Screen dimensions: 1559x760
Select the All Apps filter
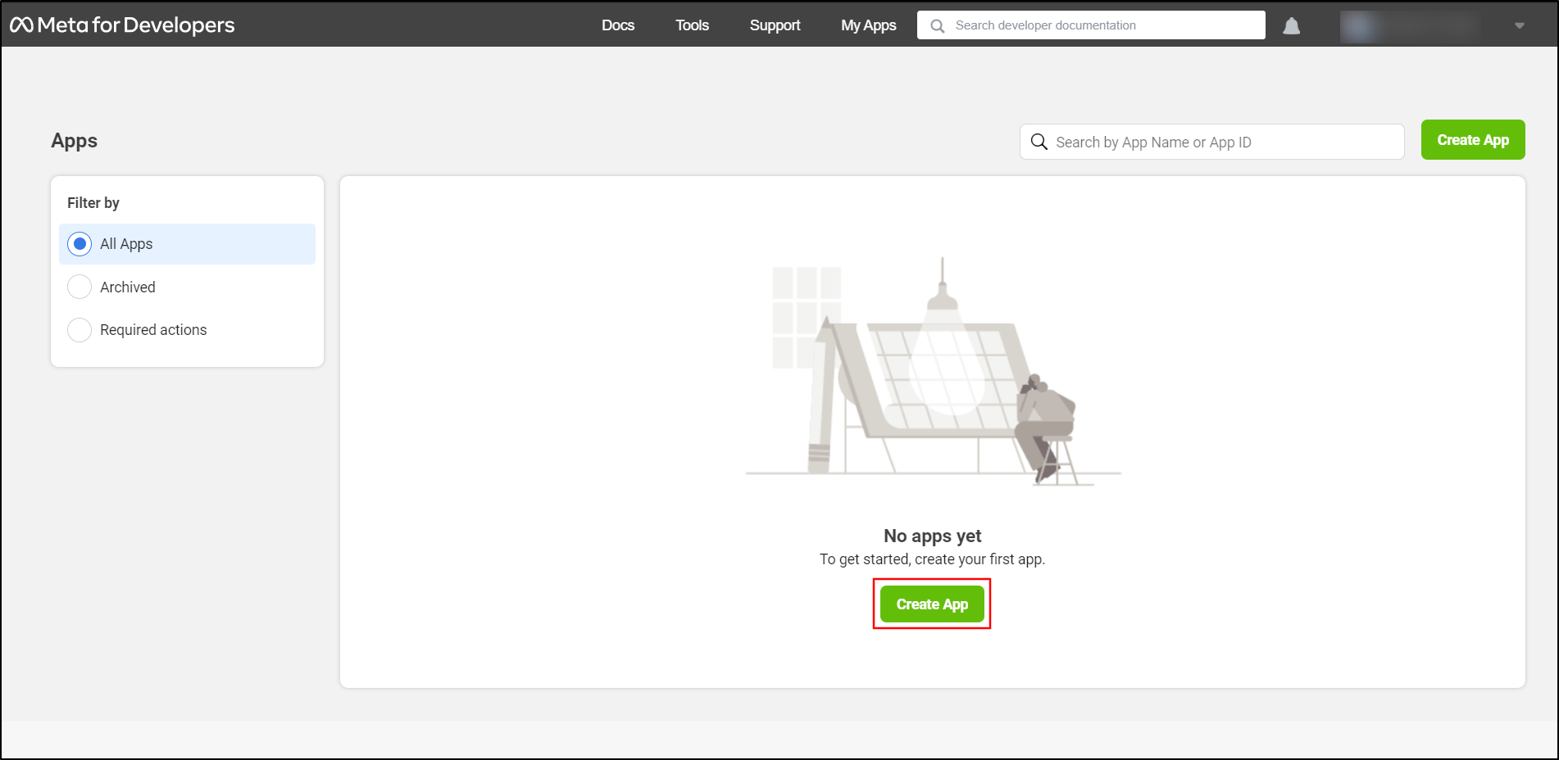coord(187,244)
